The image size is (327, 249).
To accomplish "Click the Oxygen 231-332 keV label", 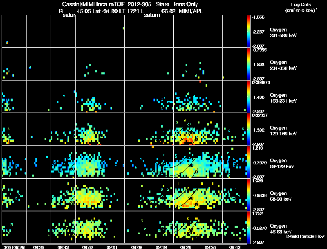I will click(283, 65).
